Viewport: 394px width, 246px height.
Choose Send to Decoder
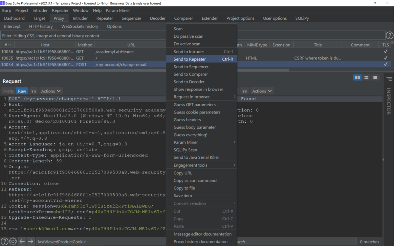(202, 82)
